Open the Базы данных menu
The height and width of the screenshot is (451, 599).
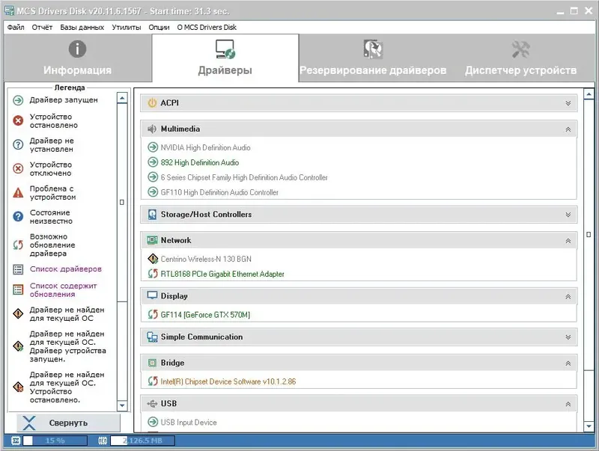point(82,27)
